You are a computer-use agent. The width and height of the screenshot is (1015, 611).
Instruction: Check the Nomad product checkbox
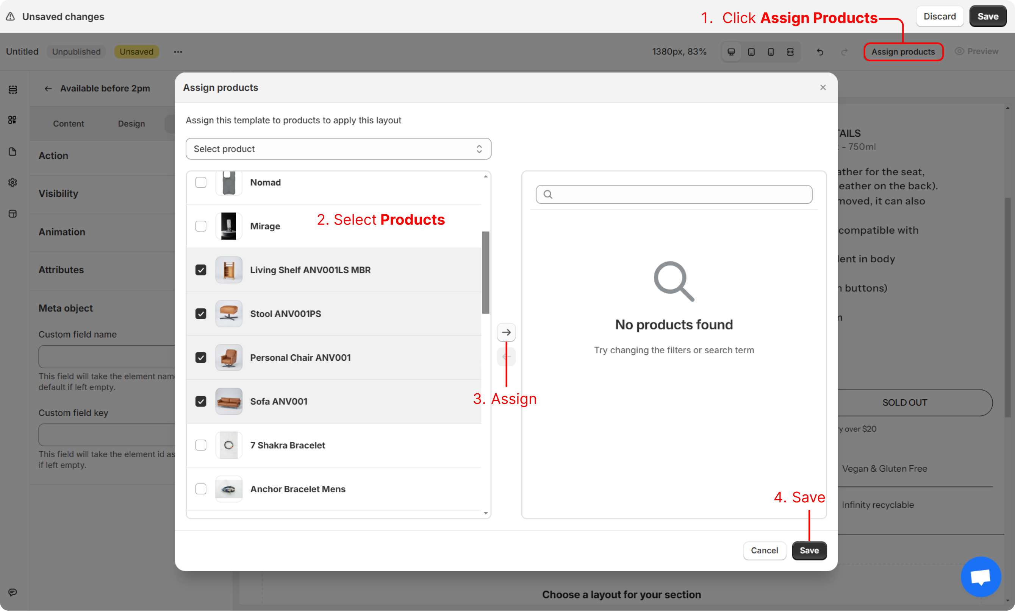pyautogui.click(x=200, y=182)
